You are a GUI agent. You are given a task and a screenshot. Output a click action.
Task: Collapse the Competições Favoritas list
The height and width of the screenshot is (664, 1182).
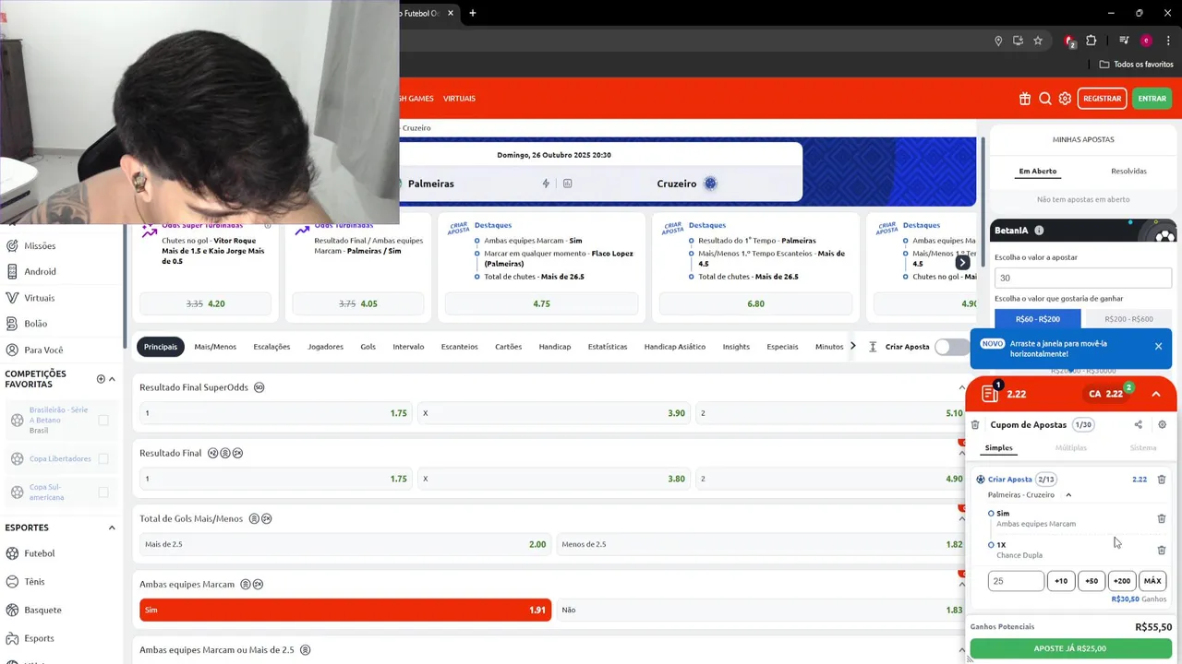112,379
